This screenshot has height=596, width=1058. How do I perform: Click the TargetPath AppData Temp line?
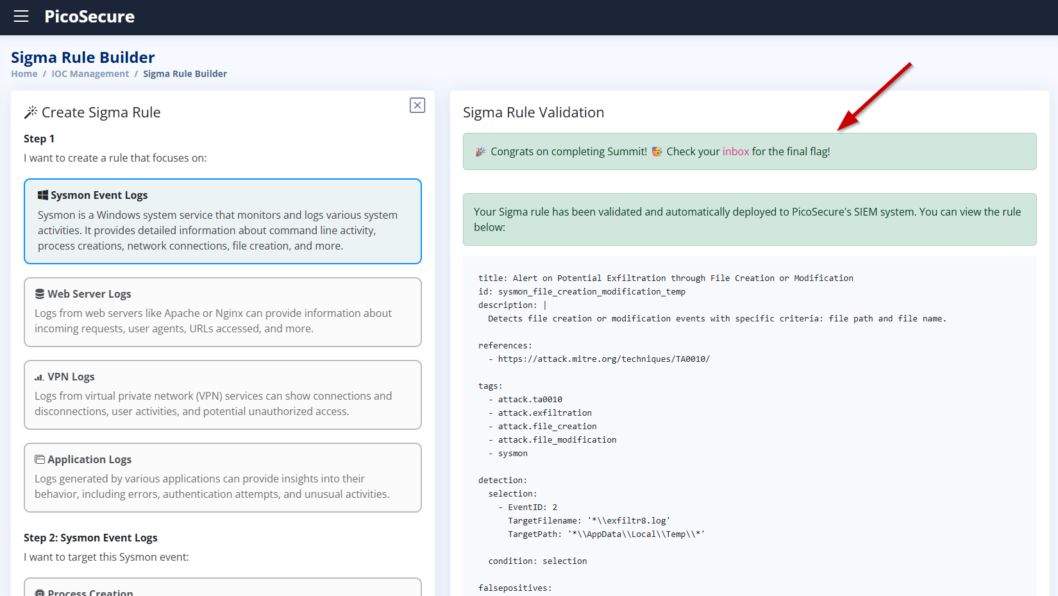pos(606,534)
